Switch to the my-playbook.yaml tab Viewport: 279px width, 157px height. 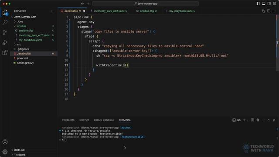(x=180, y=11)
